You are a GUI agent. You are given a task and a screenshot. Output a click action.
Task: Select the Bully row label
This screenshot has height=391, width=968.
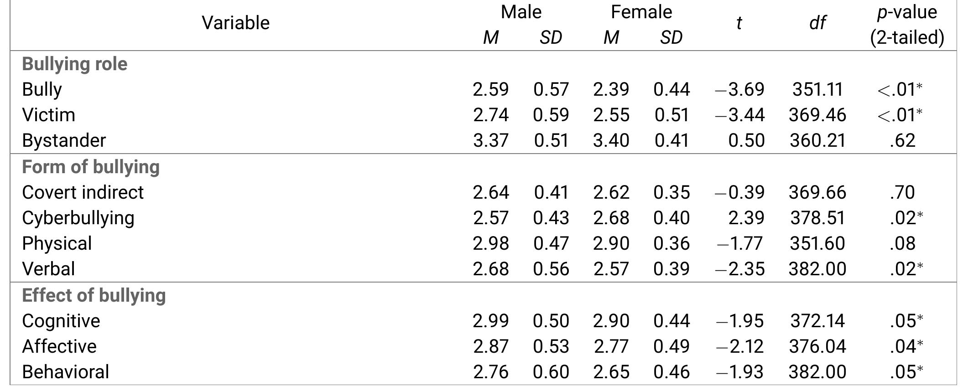point(42,89)
